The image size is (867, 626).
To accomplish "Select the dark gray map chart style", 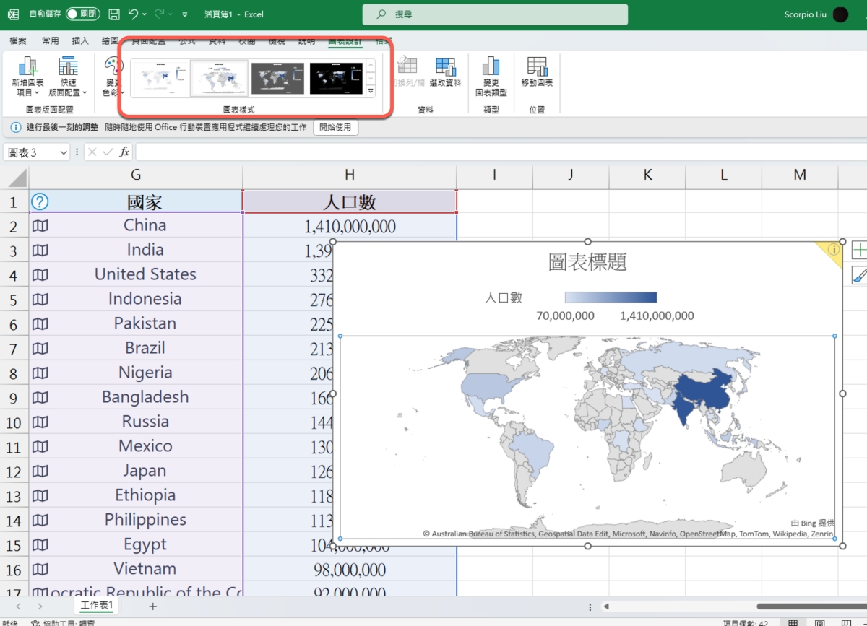I will [277, 78].
